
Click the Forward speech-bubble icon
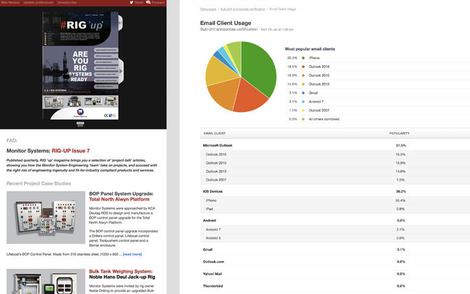(x=148, y=3)
